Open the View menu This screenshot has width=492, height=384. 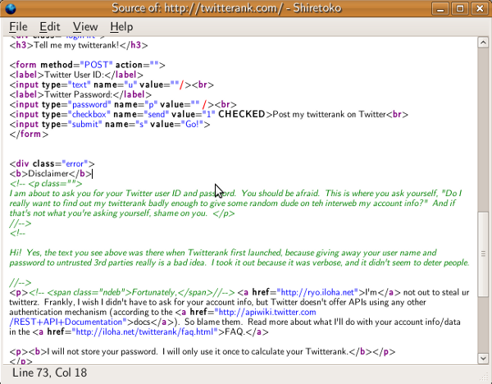(85, 27)
